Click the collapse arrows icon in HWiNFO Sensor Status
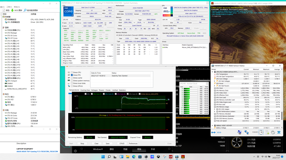Screen dimensions: 286x160 (x=219, y=132)
